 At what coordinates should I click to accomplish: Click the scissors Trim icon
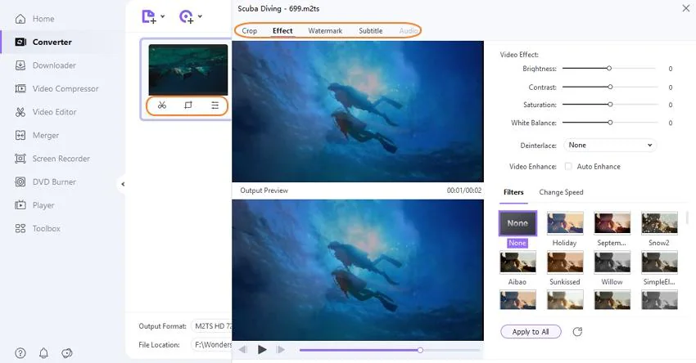[162, 105]
